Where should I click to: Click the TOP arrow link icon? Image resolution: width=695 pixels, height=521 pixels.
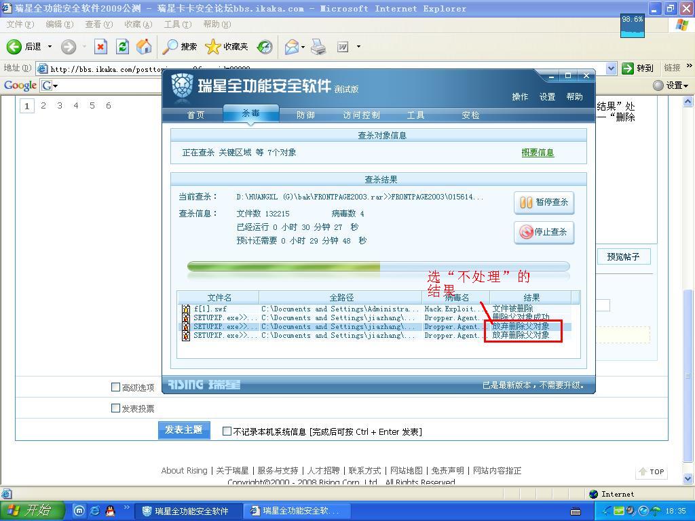pos(643,471)
